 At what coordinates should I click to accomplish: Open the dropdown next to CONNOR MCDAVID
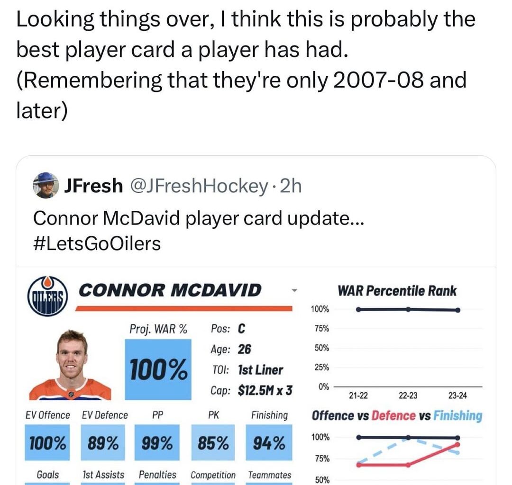[293, 289]
